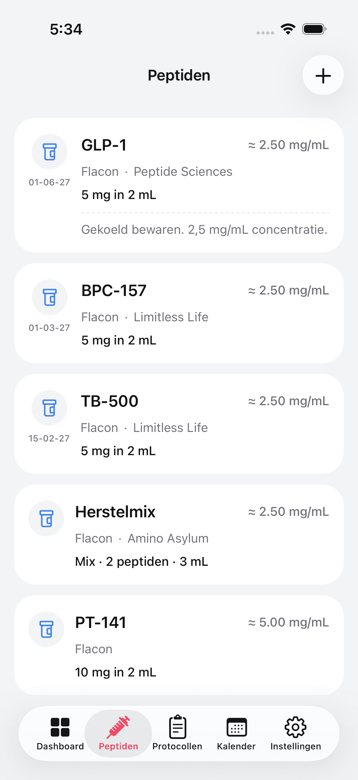The height and width of the screenshot is (780, 358).
Task: Open the BPC-157 peptide entry
Action: pos(114,291)
